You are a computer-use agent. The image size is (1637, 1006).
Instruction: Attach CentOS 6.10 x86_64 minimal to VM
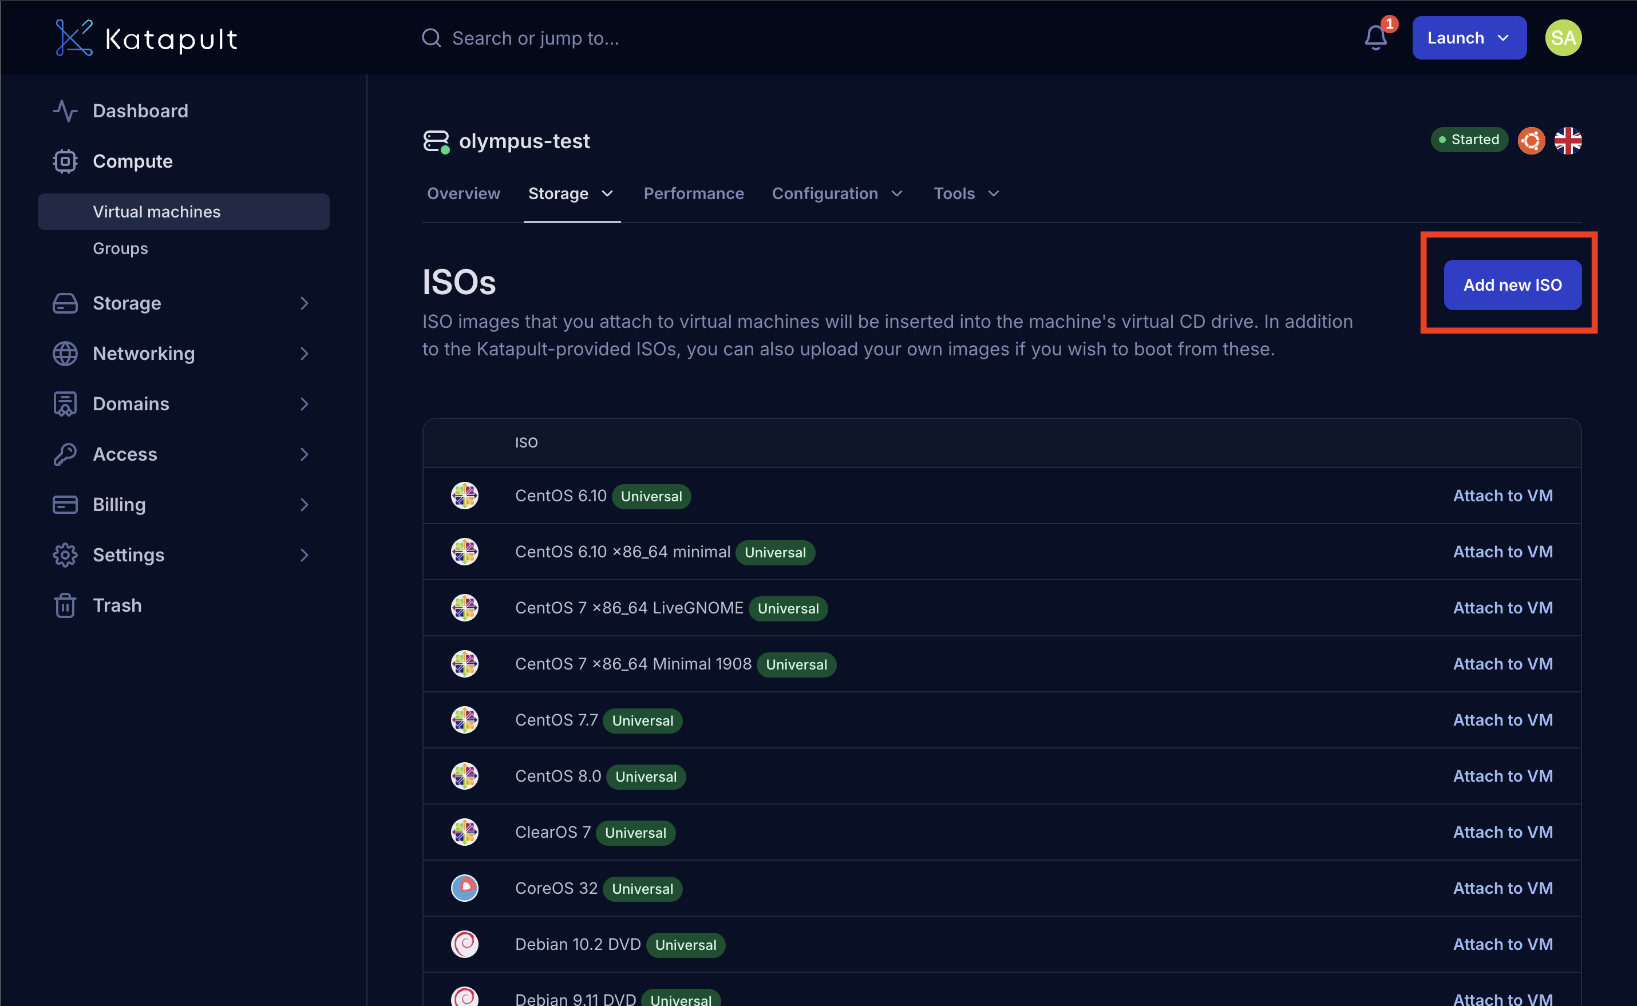(x=1502, y=552)
